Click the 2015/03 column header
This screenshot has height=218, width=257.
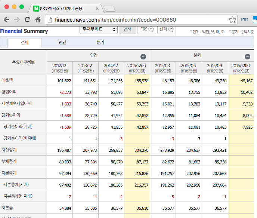pos(163,68)
